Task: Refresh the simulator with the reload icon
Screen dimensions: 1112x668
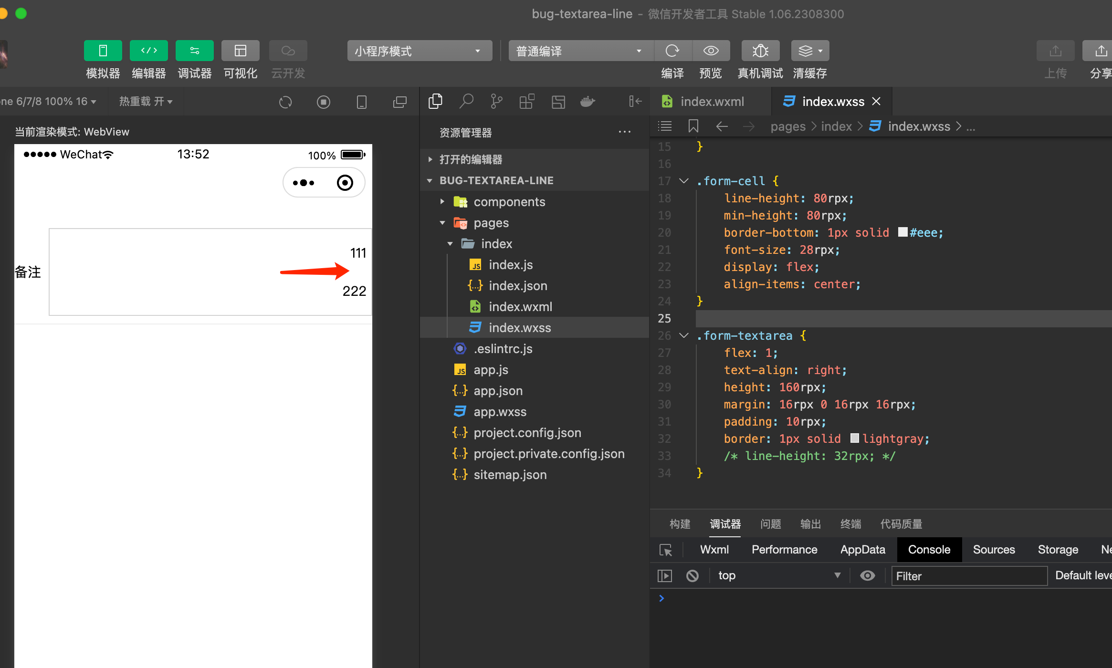Action: 285,102
